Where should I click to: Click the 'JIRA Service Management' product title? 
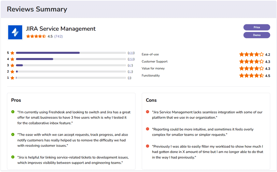coord(61,29)
